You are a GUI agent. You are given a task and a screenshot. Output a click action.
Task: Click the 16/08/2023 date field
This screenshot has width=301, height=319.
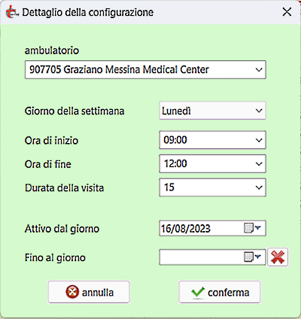pyautogui.click(x=212, y=228)
